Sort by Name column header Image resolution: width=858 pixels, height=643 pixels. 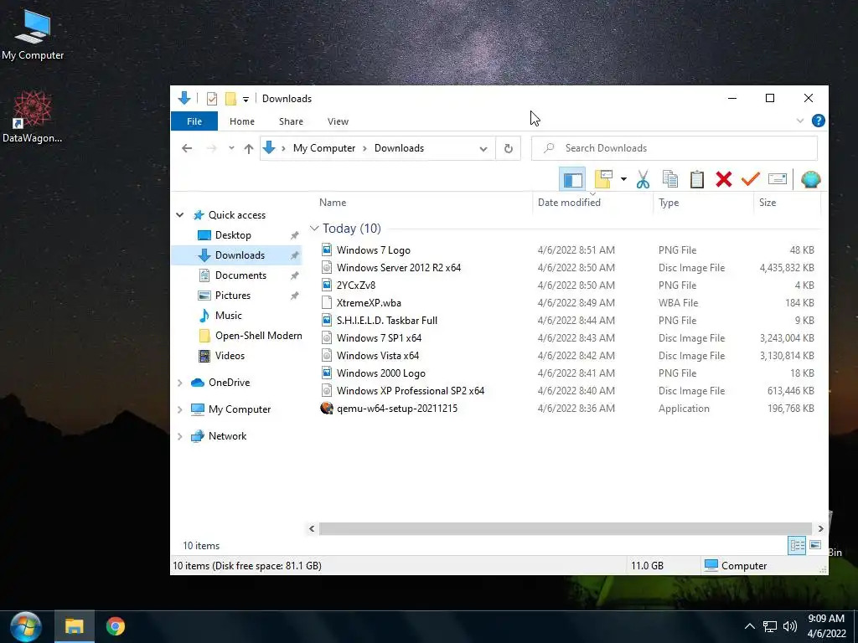[333, 203]
